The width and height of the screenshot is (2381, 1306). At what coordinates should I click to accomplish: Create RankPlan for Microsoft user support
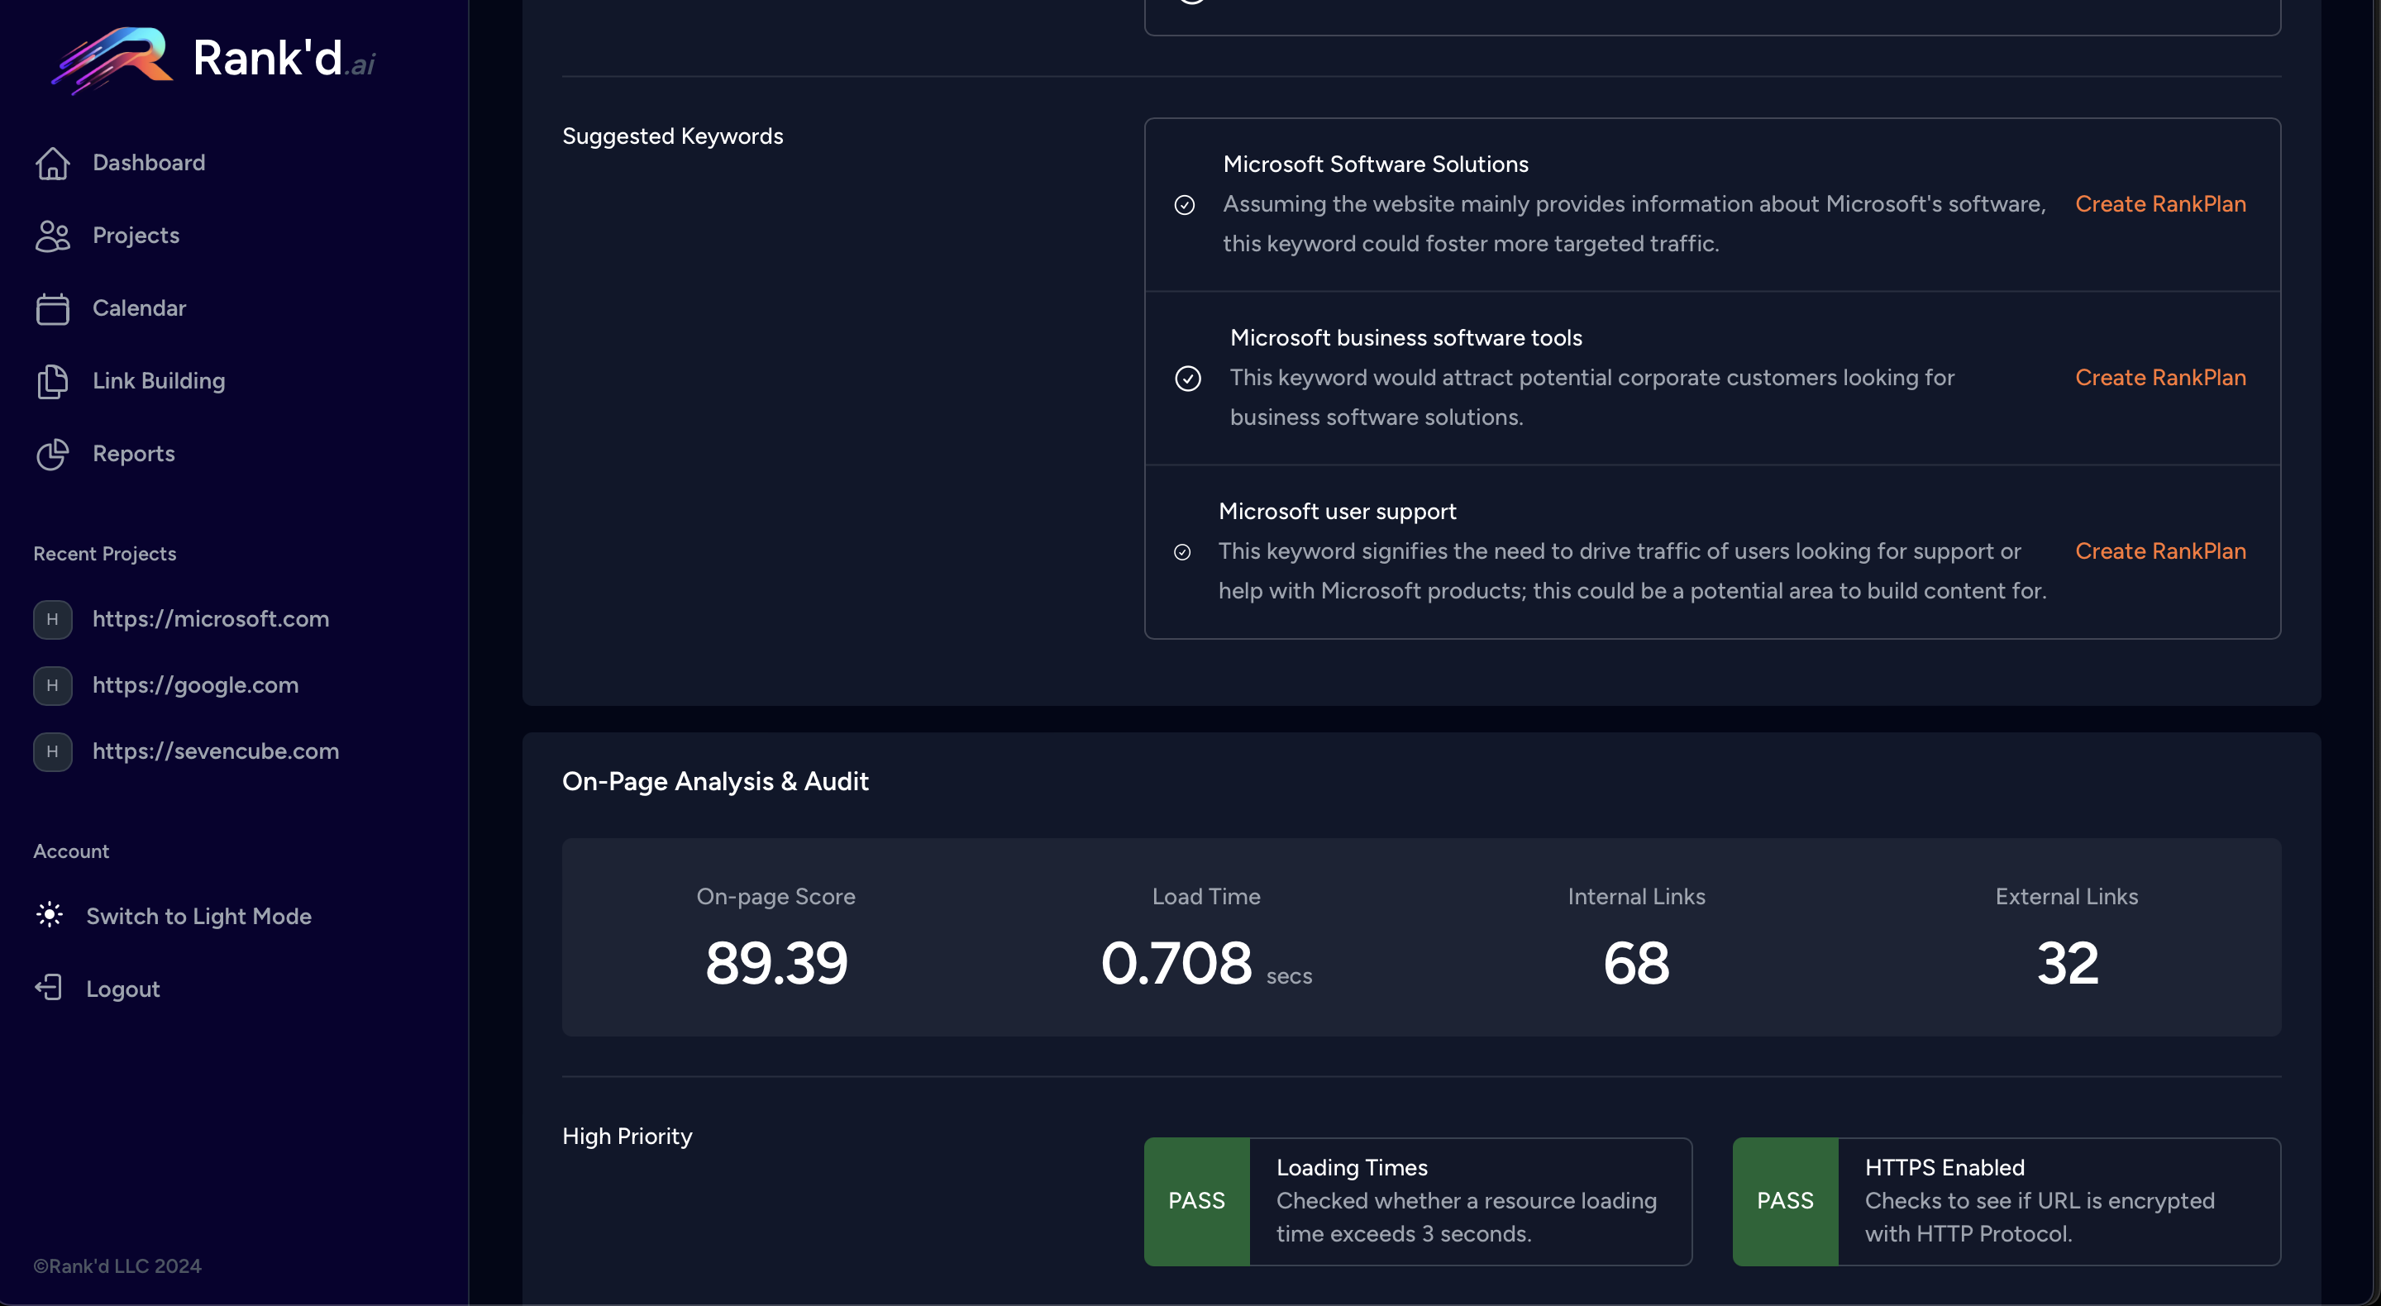(x=2160, y=552)
